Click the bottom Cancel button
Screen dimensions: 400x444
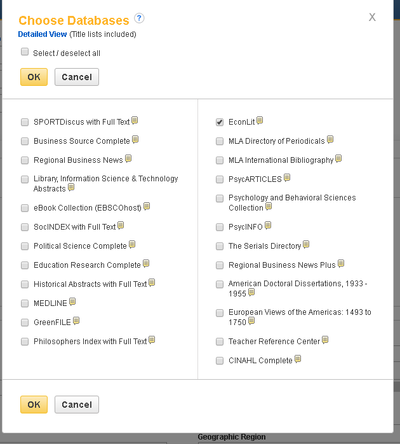77,405
